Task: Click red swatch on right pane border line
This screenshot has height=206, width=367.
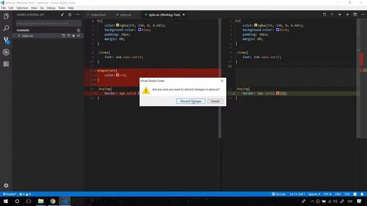Action: [x=278, y=93]
